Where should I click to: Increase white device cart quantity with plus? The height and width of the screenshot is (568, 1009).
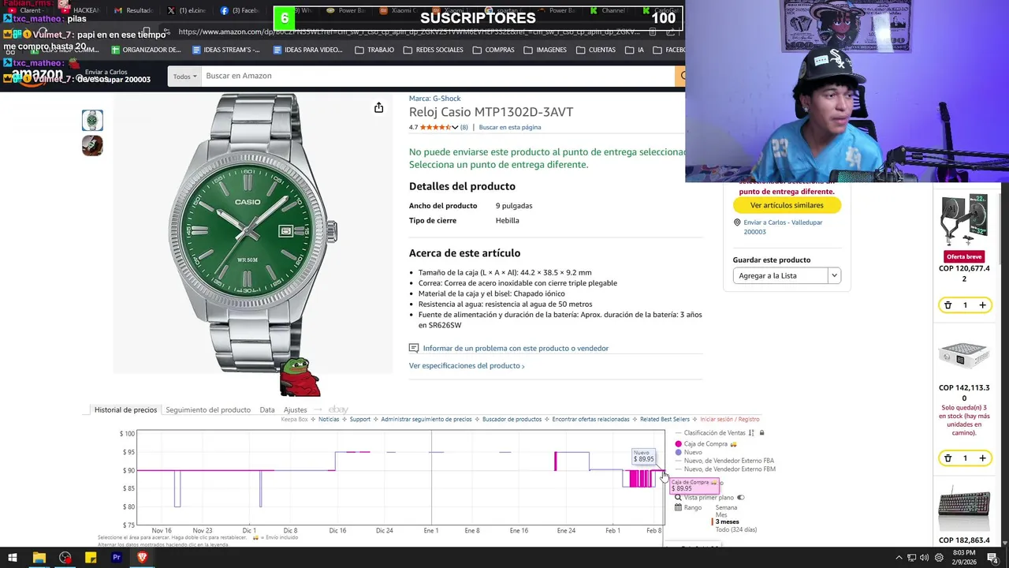point(982,458)
